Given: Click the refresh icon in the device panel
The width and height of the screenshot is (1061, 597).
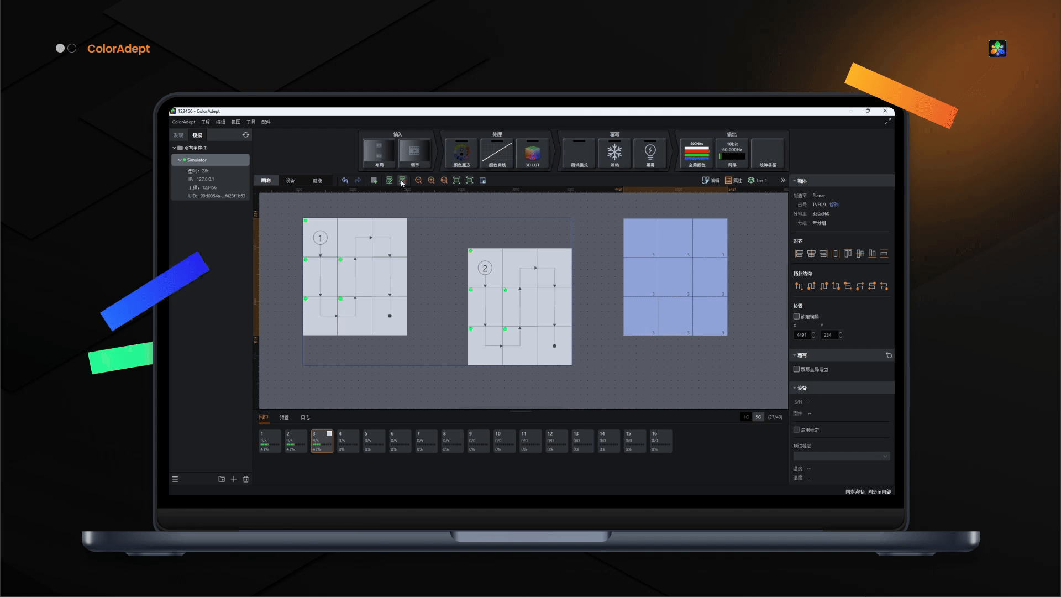Looking at the screenshot, I should (x=246, y=135).
